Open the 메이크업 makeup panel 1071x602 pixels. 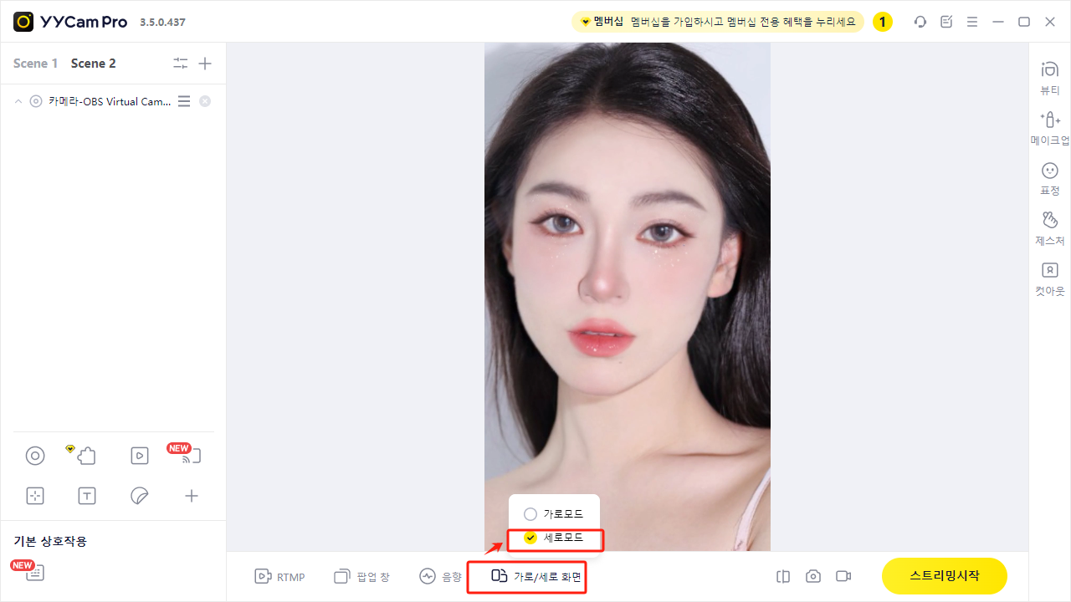[x=1049, y=129]
